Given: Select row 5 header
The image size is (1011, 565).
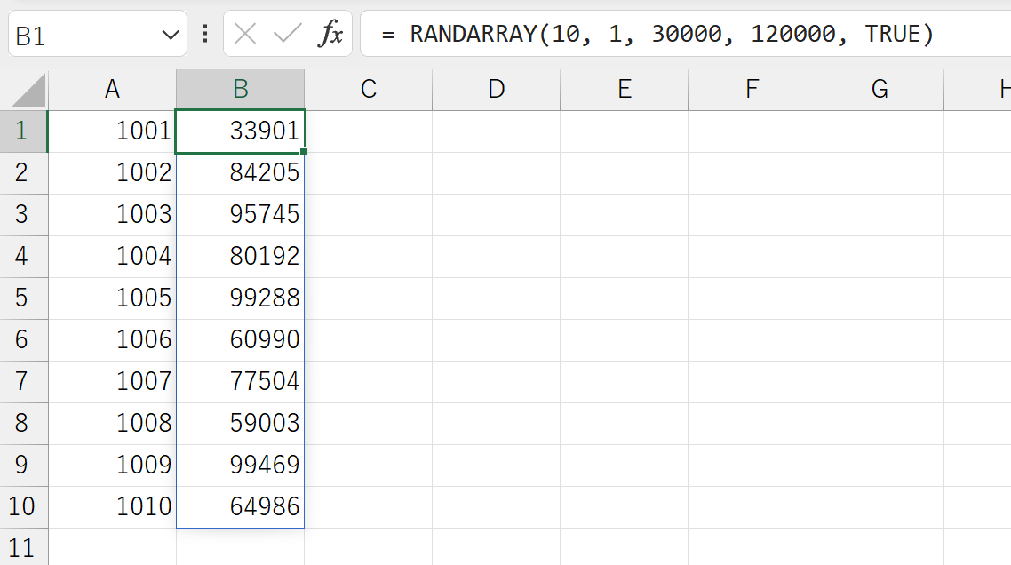Looking at the screenshot, I should [24, 298].
